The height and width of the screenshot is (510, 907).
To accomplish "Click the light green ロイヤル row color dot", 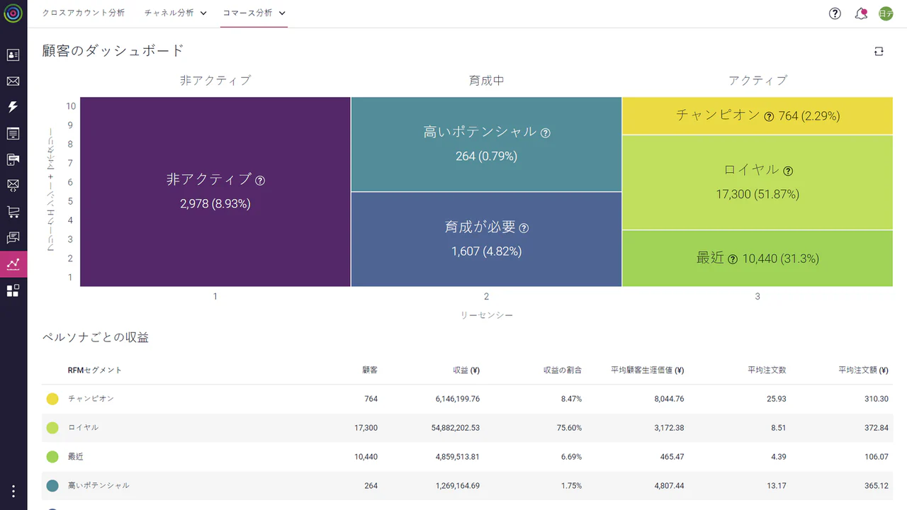I will (52, 428).
